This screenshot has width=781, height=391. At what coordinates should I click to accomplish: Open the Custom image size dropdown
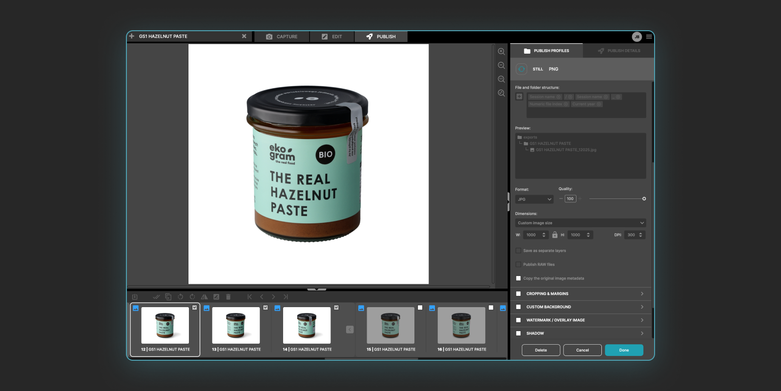[x=580, y=223]
